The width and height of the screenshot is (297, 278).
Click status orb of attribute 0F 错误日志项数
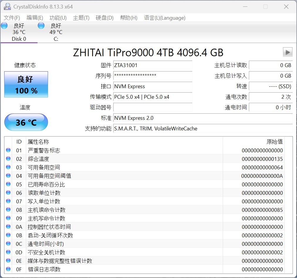click(x=8, y=269)
